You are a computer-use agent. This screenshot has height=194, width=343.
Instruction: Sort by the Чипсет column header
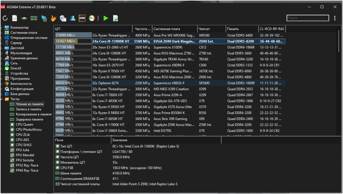(x=212, y=29)
